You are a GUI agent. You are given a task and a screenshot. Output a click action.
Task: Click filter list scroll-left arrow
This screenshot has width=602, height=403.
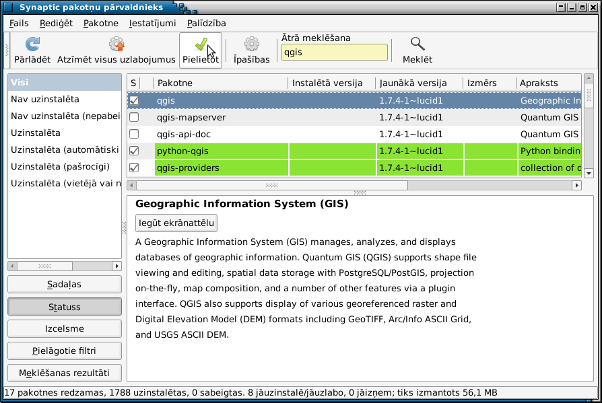coord(12,266)
